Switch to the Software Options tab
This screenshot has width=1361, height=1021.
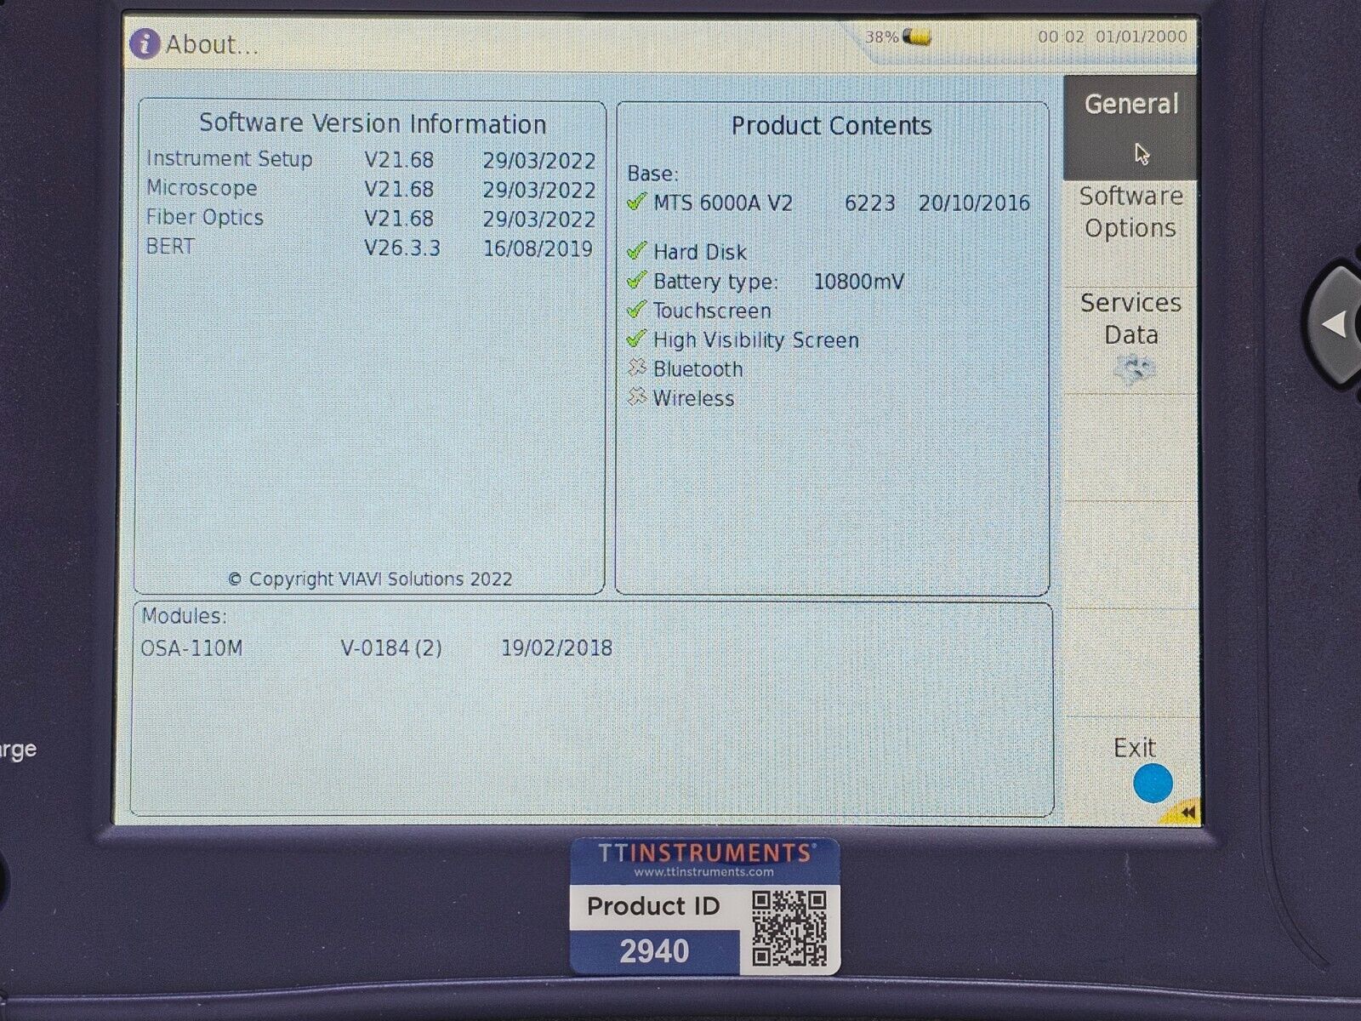click(1130, 212)
